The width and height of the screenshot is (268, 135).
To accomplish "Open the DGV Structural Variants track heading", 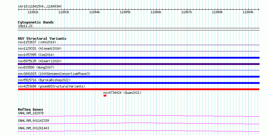I will click(x=42, y=38).
